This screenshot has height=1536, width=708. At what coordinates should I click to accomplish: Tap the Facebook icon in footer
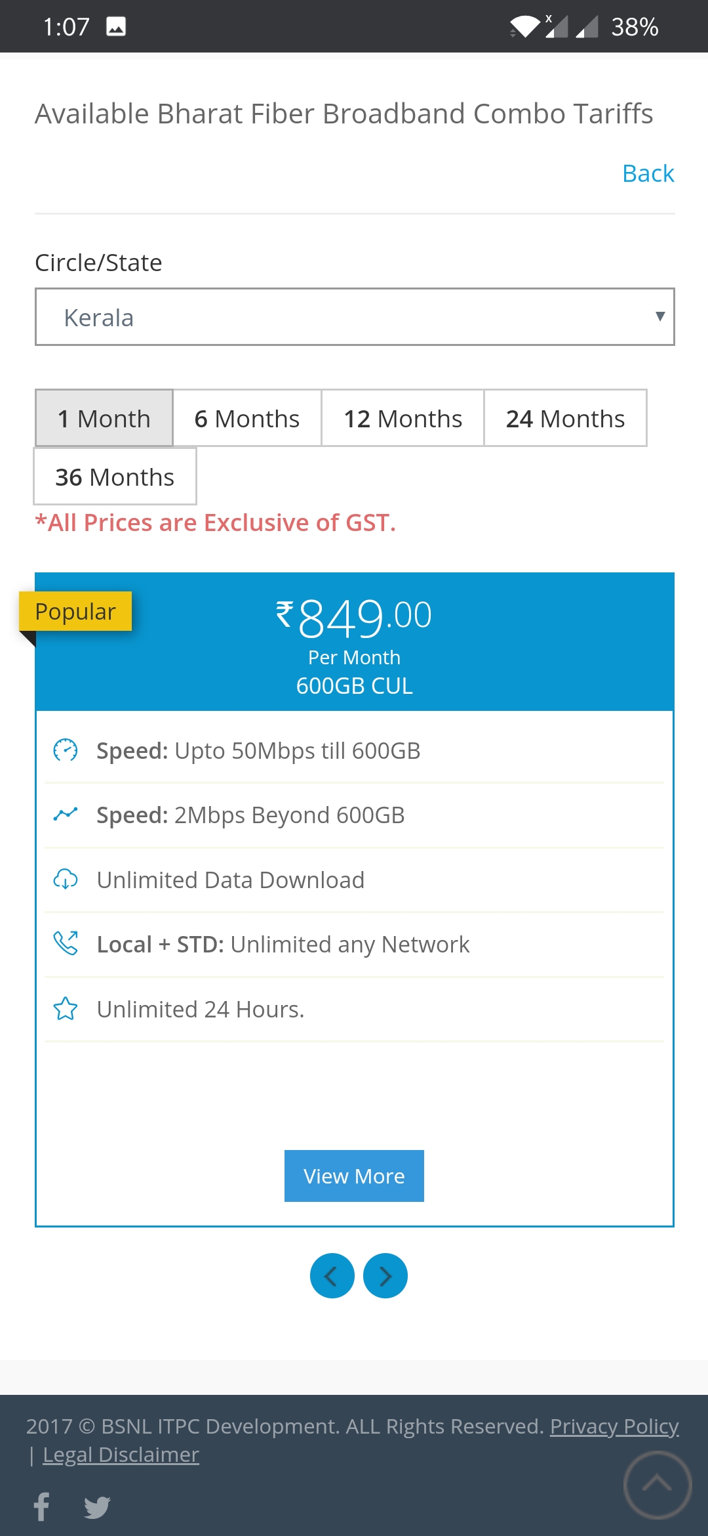tap(42, 1506)
